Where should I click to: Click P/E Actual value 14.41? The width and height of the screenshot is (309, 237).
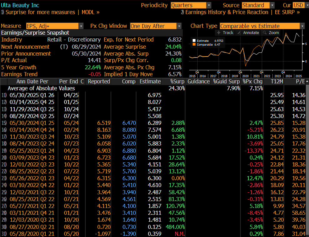(94, 60)
